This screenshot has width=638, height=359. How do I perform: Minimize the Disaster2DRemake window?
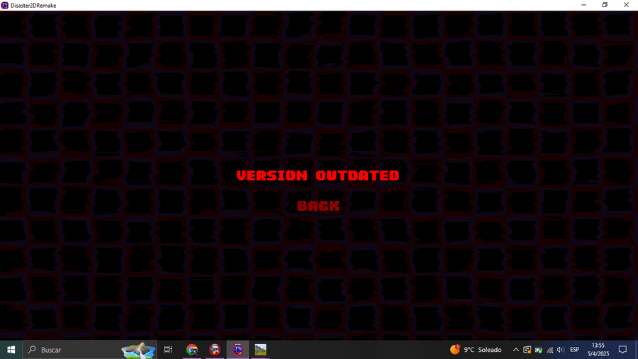(584, 5)
